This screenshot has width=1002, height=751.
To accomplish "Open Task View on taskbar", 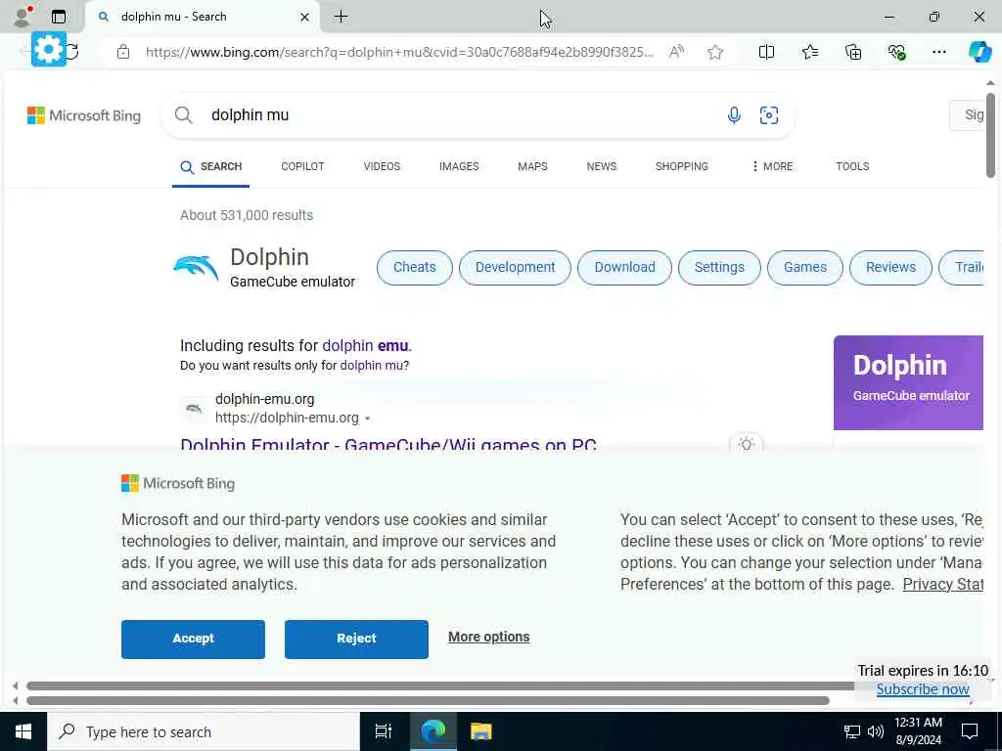I will click(x=384, y=731).
